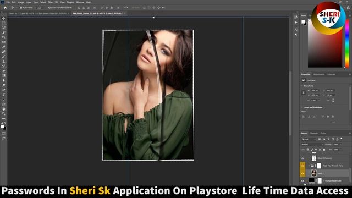The height and width of the screenshot is (198, 352).
Task: Select the Crop tool
Action: (x=4, y=37)
